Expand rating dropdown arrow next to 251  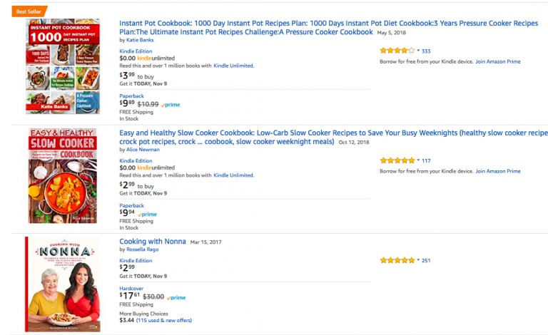[418, 260]
